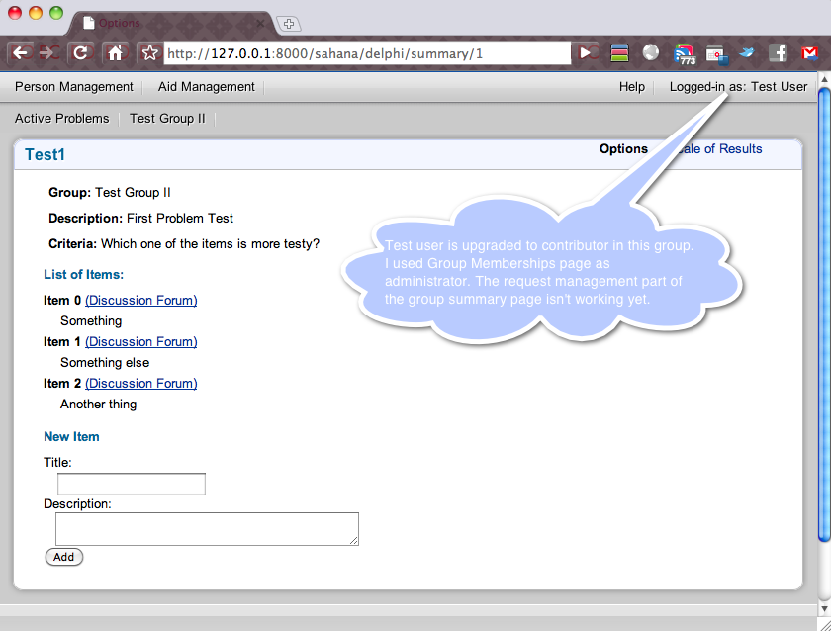Open Item 2 Discussion Forum link
This screenshot has width=831, height=631.
tap(141, 384)
